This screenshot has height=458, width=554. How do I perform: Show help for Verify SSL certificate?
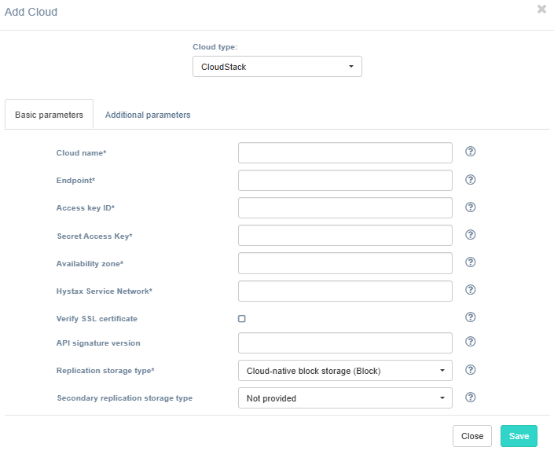[x=470, y=317]
